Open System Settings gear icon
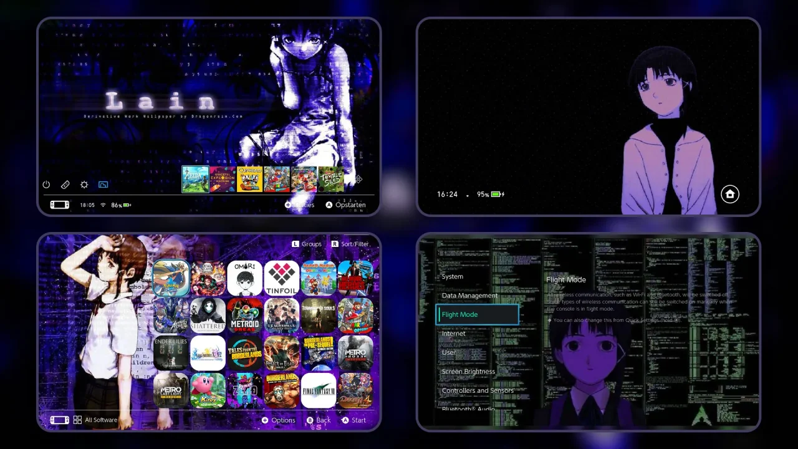 coord(84,185)
